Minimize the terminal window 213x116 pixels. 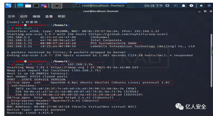pos(199,11)
